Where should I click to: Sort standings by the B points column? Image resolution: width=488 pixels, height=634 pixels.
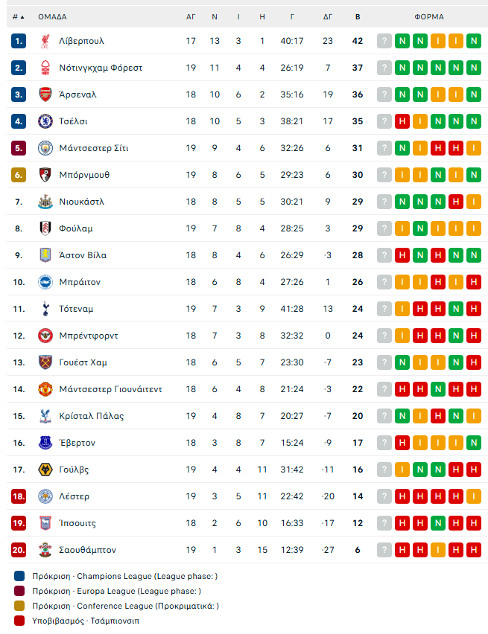(x=358, y=16)
